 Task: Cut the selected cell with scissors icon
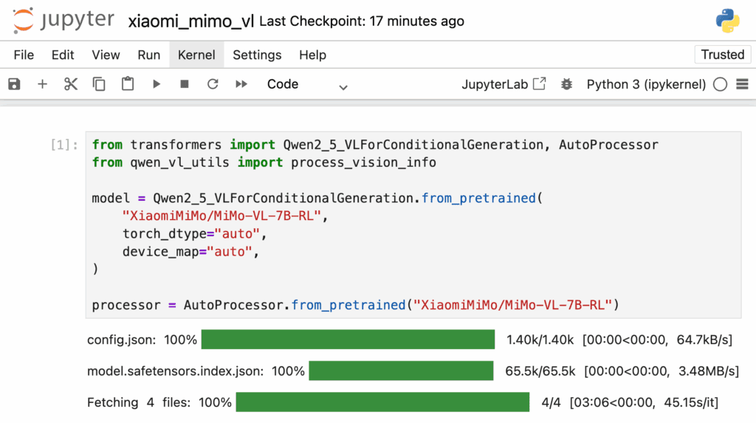coord(70,84)
